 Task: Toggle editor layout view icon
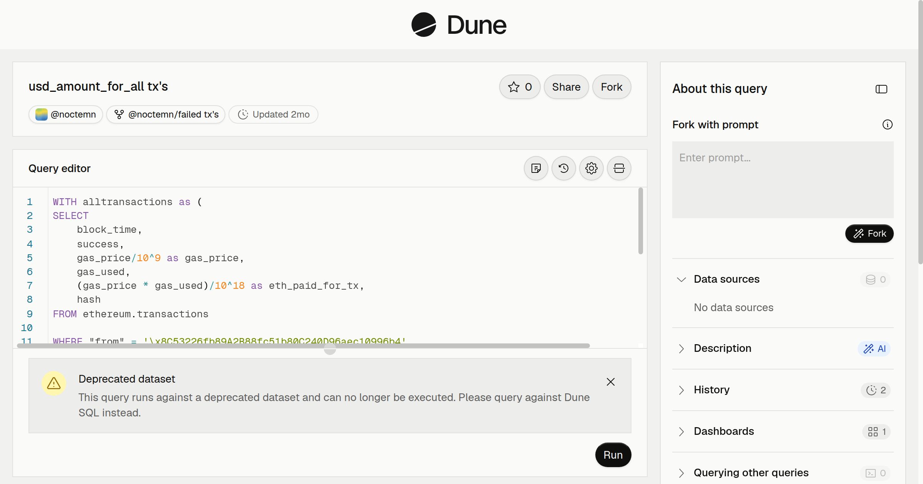tap(619, 168)
